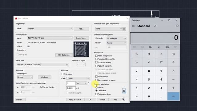The image size is (197, 111).
Task: Click the Calculator 5 key
Action: click(x=149, y=80)
